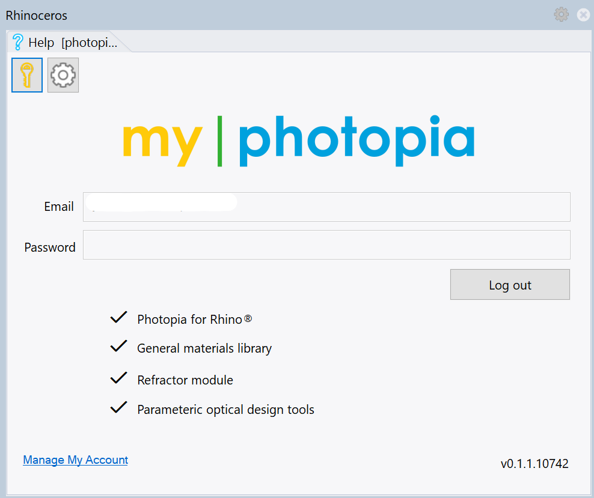Click checkmark beside Parameteric optical design tools
594x498 pixels.
pos(118,407)
